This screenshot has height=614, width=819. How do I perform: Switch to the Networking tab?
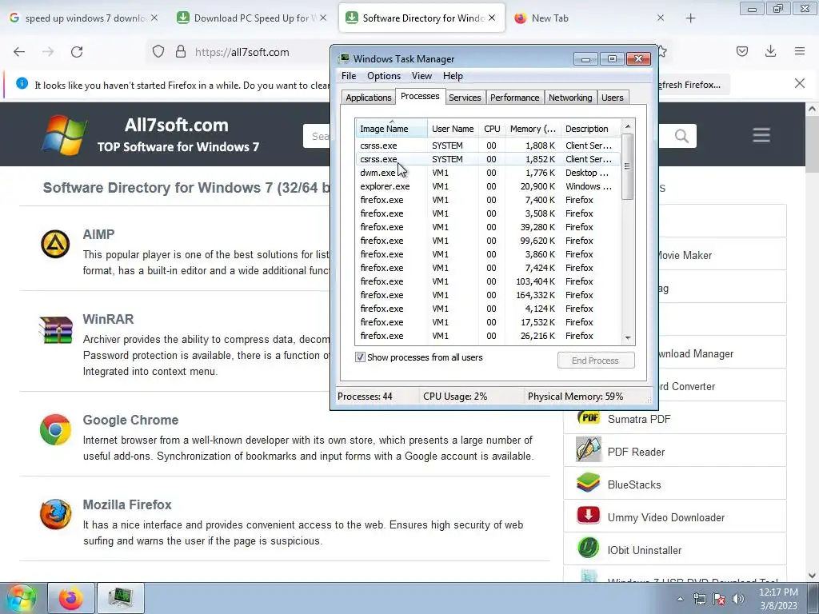570,98
